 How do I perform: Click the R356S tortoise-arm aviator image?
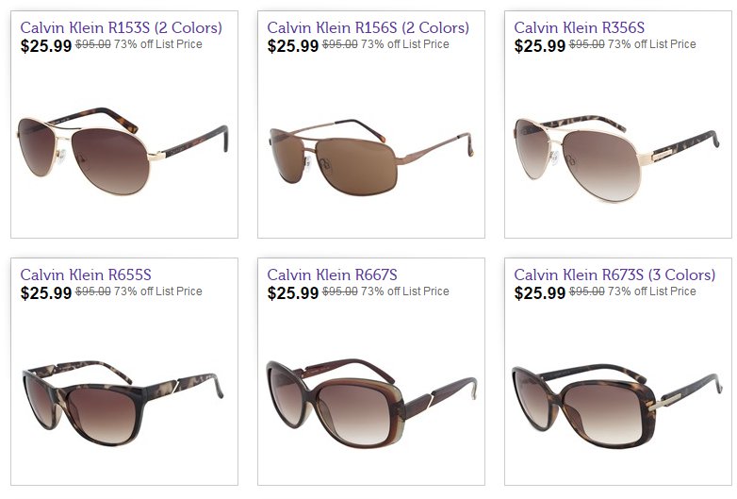[x=616, y=158]
